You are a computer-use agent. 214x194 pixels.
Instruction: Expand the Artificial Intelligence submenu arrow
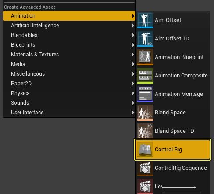coord(133,26)
